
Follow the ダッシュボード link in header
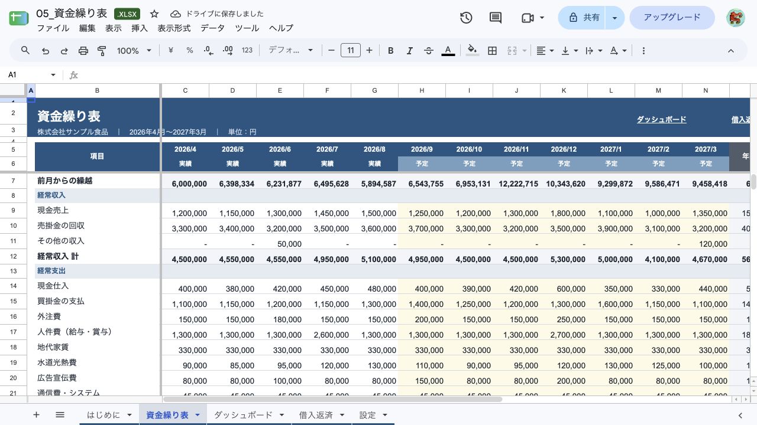pos(661,119)
